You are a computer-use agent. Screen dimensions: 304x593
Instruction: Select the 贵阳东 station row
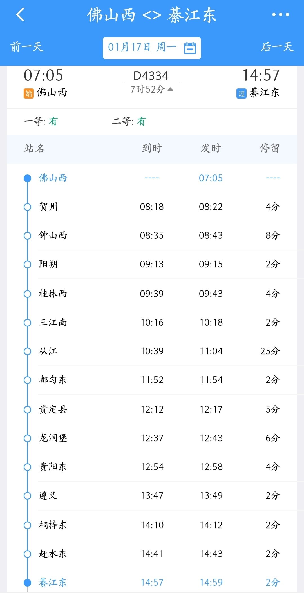coord(152,467)
